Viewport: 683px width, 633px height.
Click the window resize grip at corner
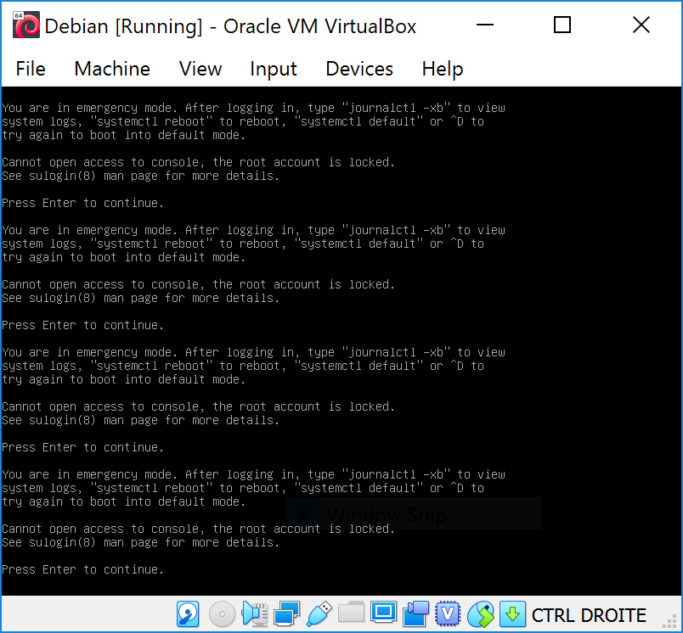point(669,620)
